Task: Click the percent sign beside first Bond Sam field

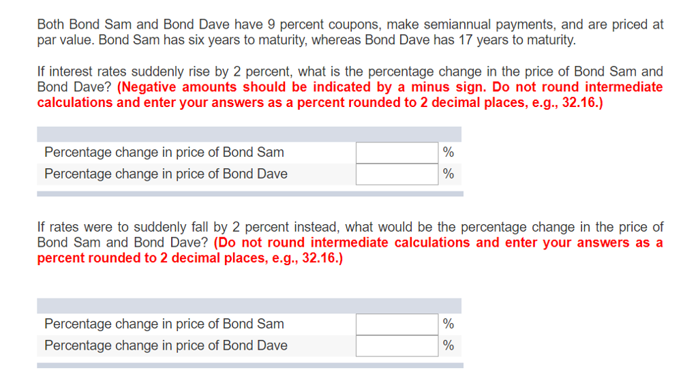Action: click(x=449, y=152)
